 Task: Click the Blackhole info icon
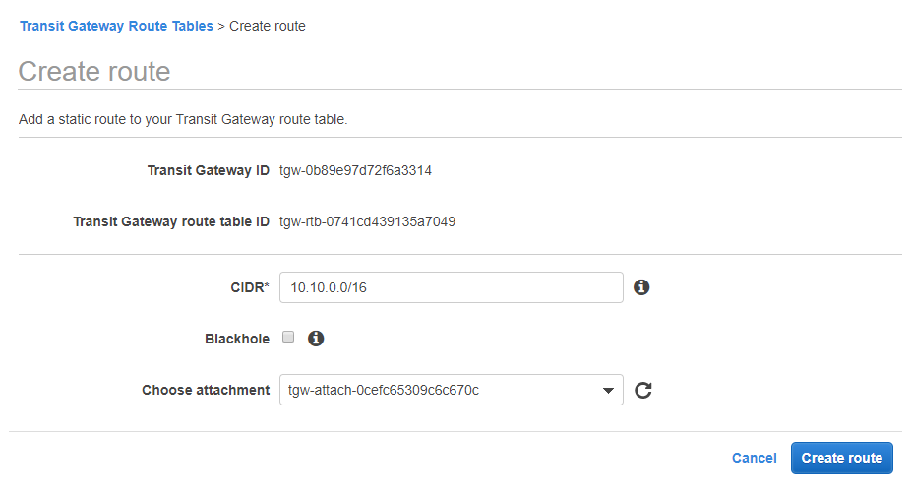click(316, 339)
